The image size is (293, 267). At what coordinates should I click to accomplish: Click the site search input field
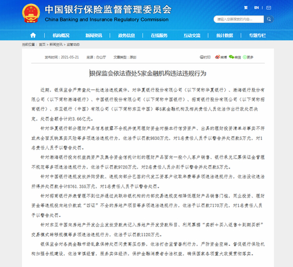239,19
